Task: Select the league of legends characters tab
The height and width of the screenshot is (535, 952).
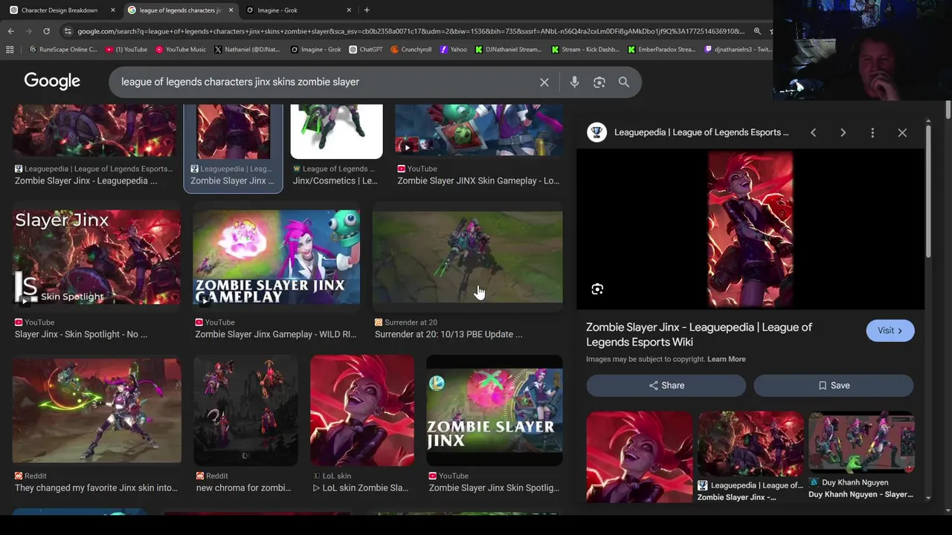Action: pyautogui.click(x=178, y=10)
